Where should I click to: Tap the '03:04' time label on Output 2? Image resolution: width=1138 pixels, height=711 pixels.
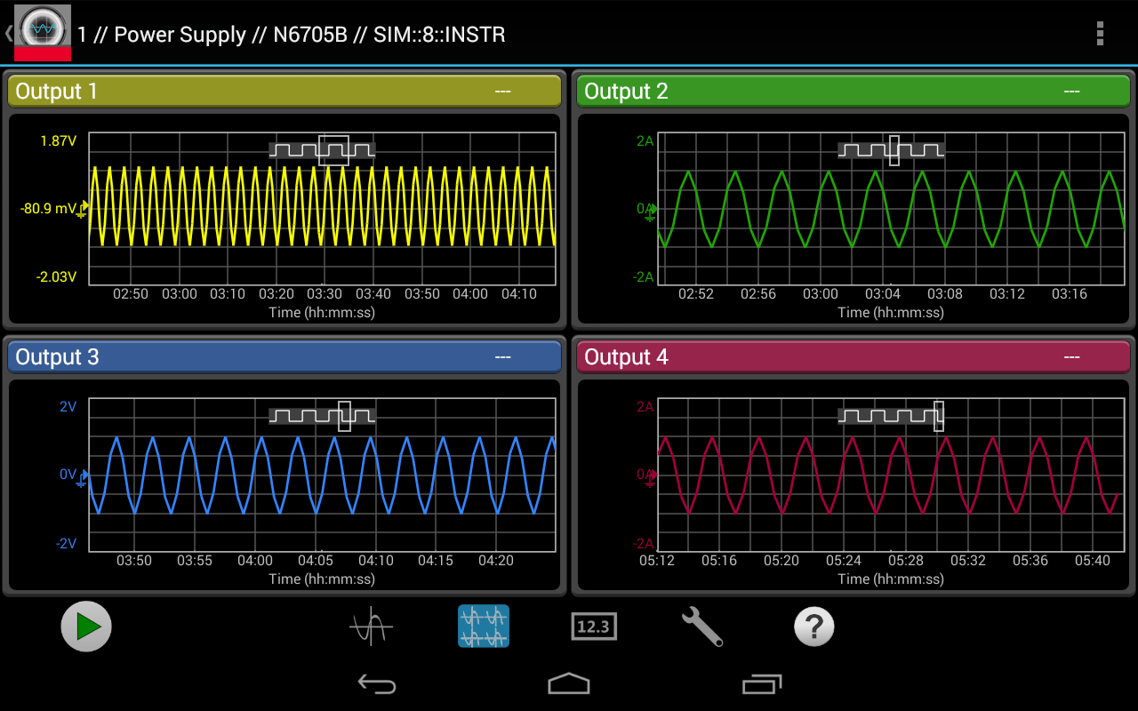click(x=883, y=294)
